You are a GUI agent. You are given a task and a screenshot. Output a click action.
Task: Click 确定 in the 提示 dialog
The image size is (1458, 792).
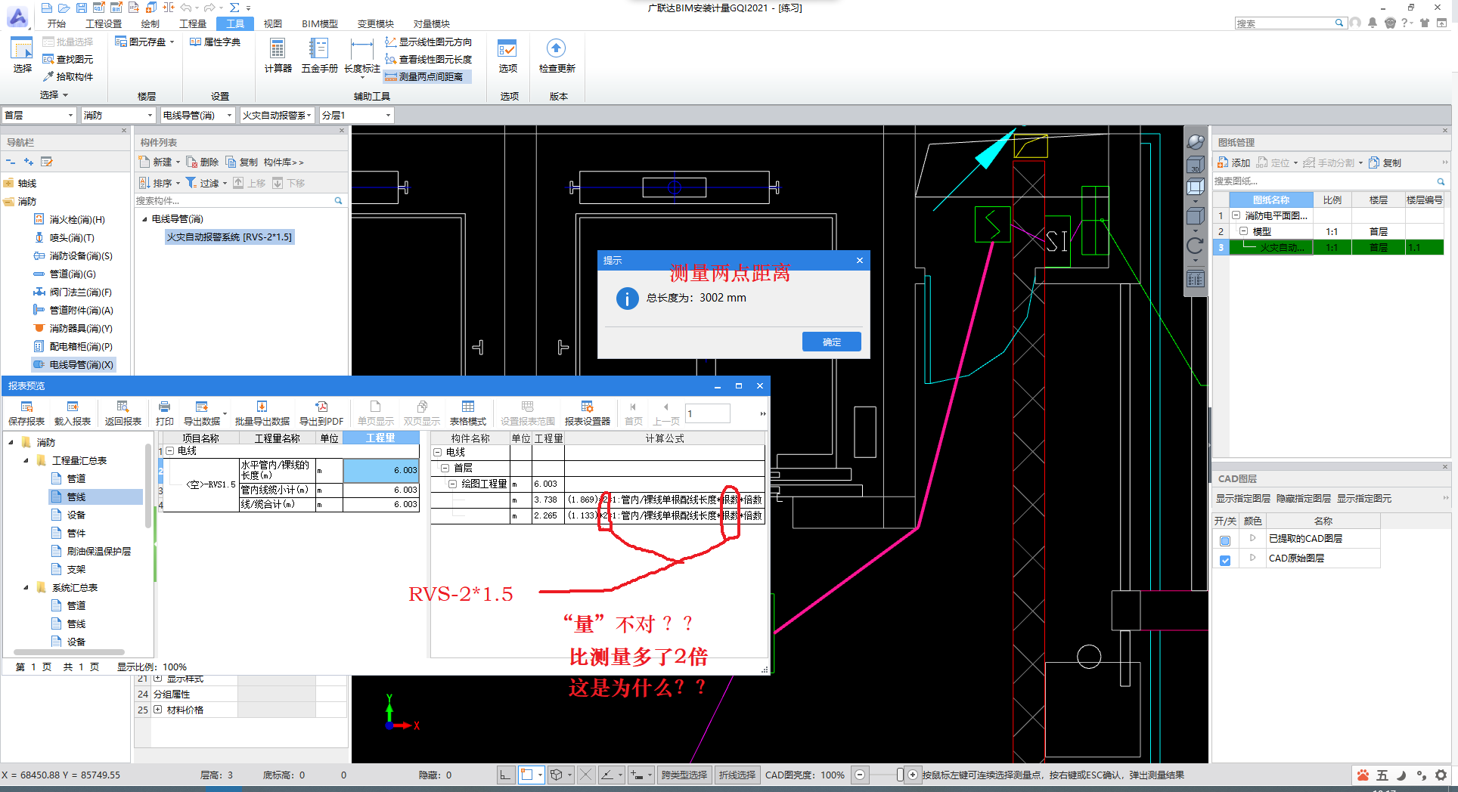[x=831, y=342]
